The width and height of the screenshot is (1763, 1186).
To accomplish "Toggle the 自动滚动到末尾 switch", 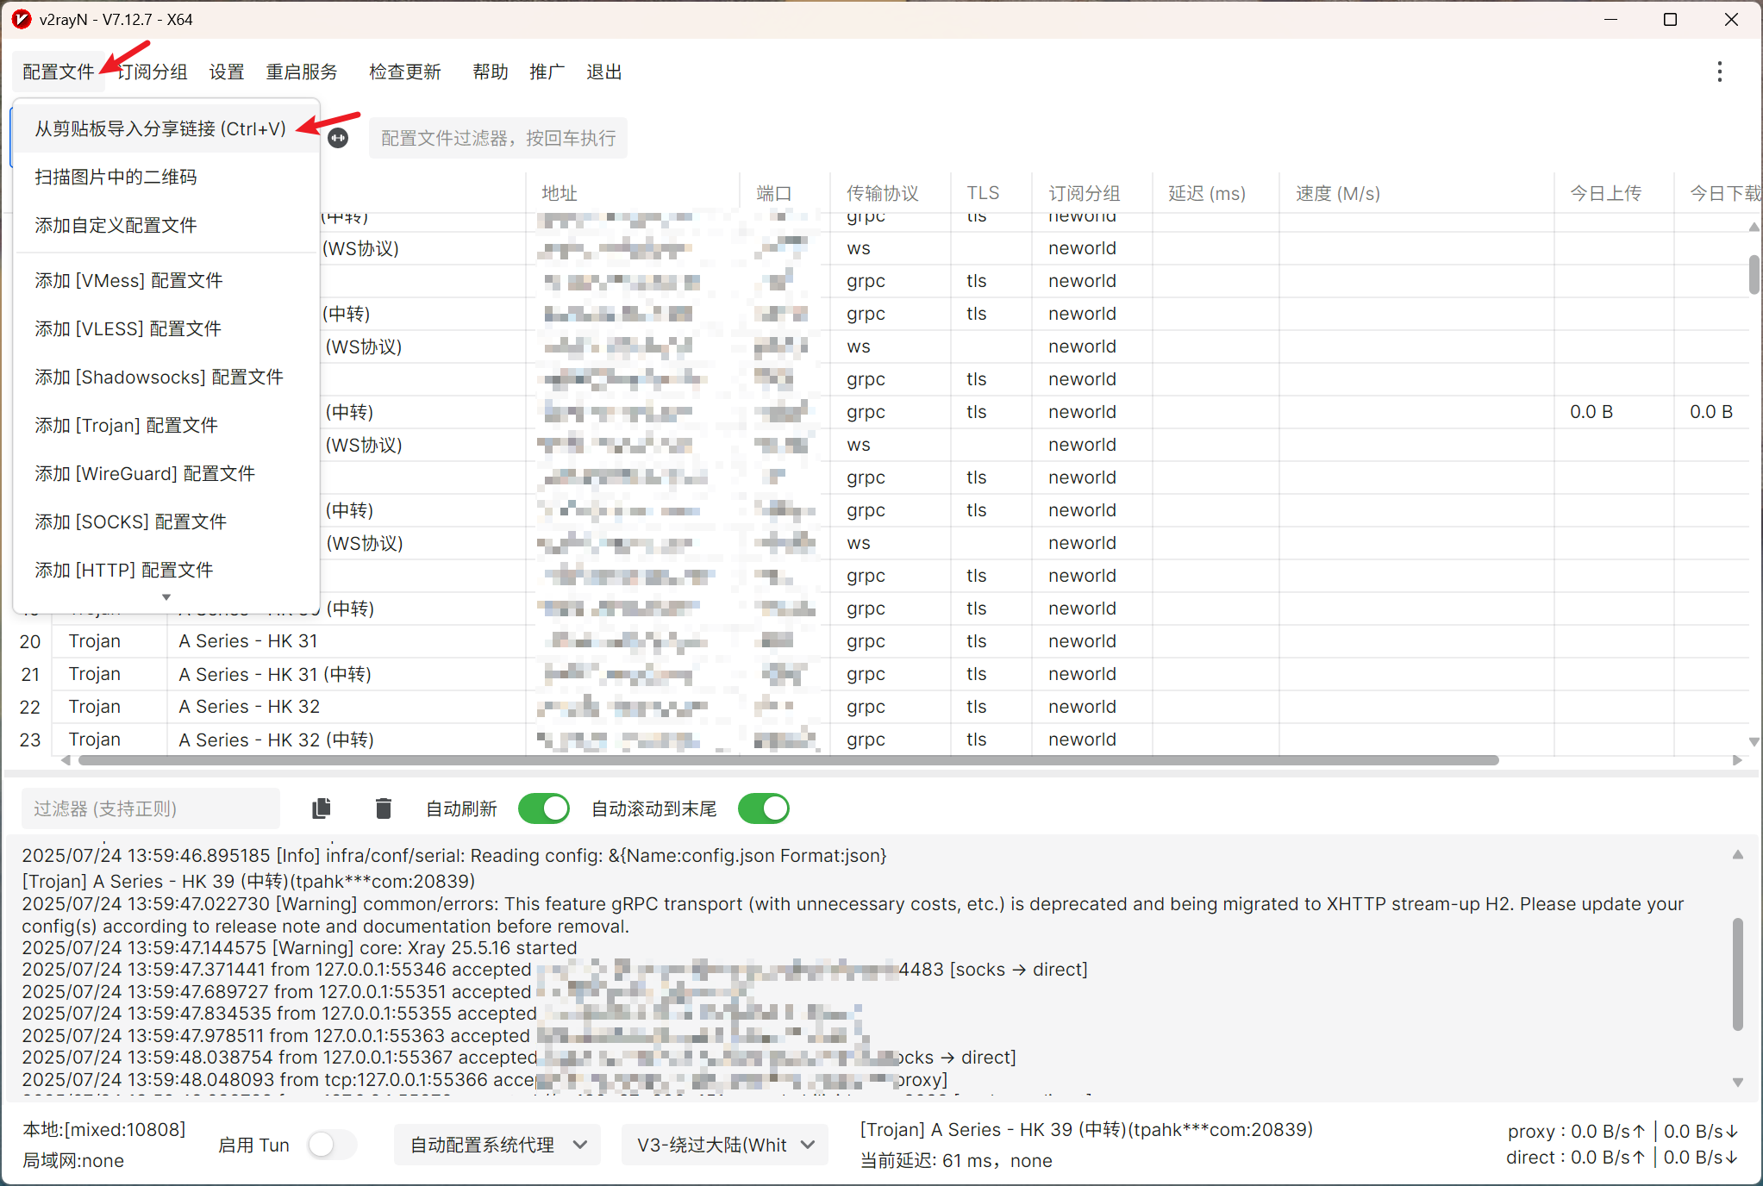I will [x=763, y=808].
